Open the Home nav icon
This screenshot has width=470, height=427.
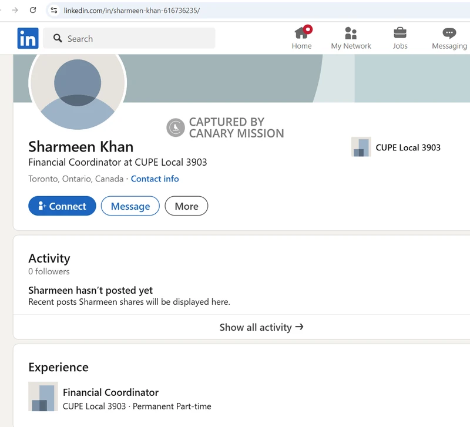pyautogui.click(x=301, y=38)
